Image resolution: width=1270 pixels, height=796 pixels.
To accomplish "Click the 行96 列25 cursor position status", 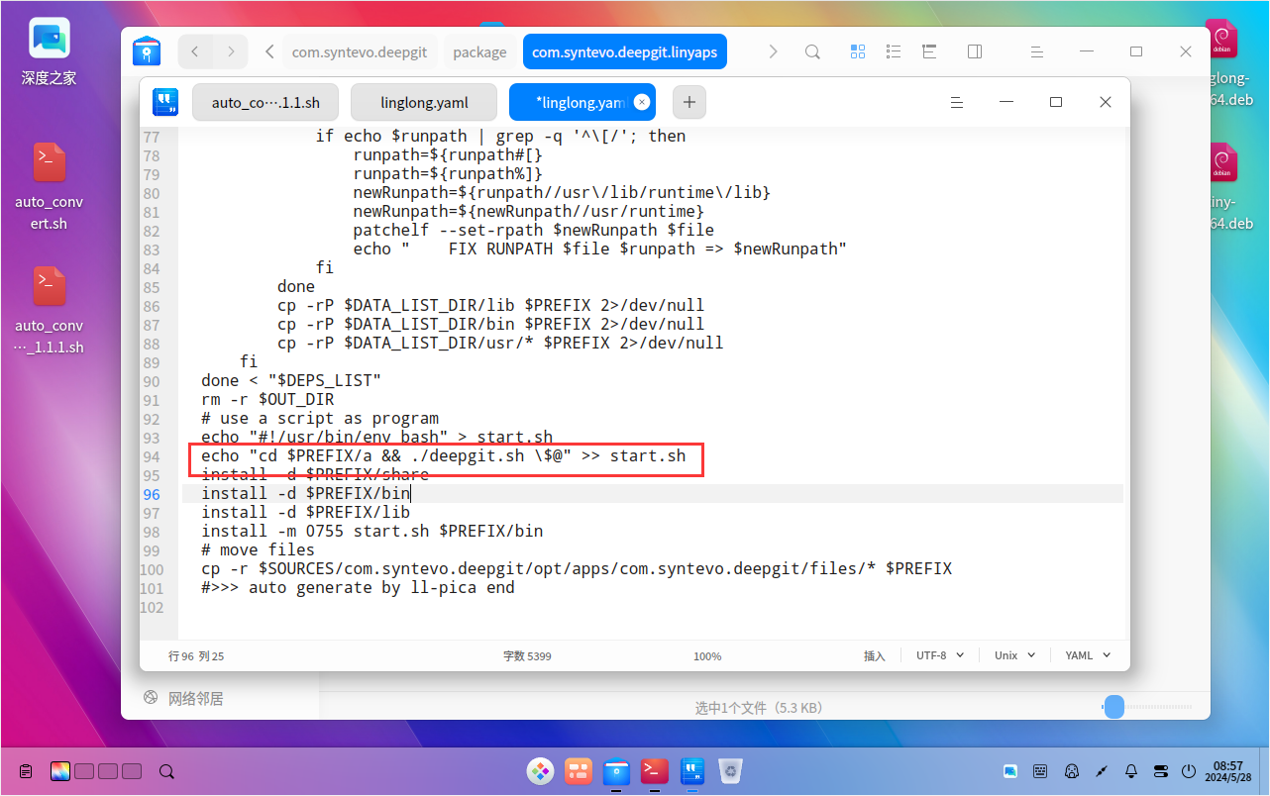I will point(196,655).
